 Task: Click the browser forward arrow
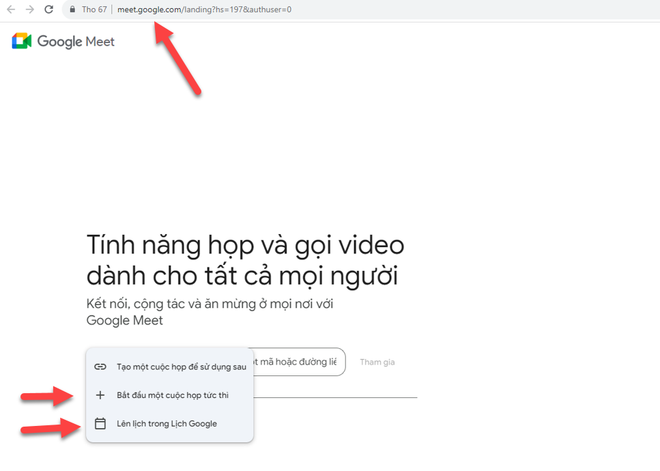(30, 10)
